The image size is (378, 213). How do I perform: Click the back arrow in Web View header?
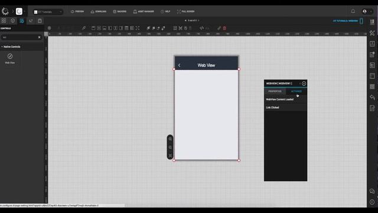(x=179, y=65)
